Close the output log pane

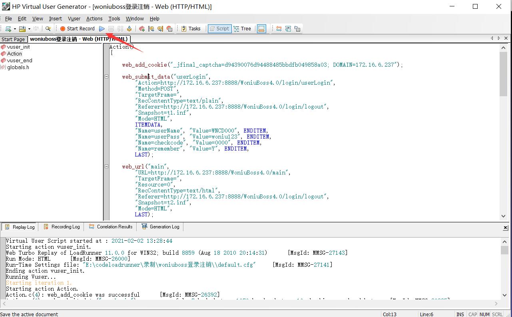506,228
